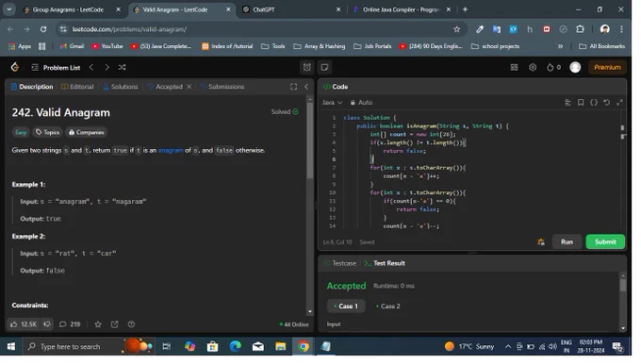The width and height of the screenshot is (641, 364).
Task: Click the LeetCode logo icon
Action: pyautogui.click(x=15, y=68)
